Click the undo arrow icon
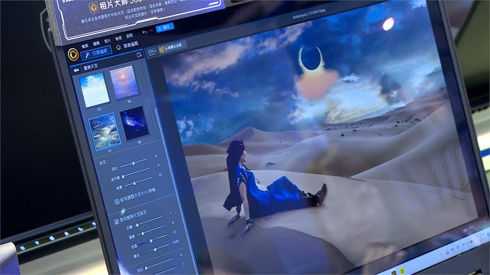The image size is (490, 275). pyautogui.click(x=145, y=32)
